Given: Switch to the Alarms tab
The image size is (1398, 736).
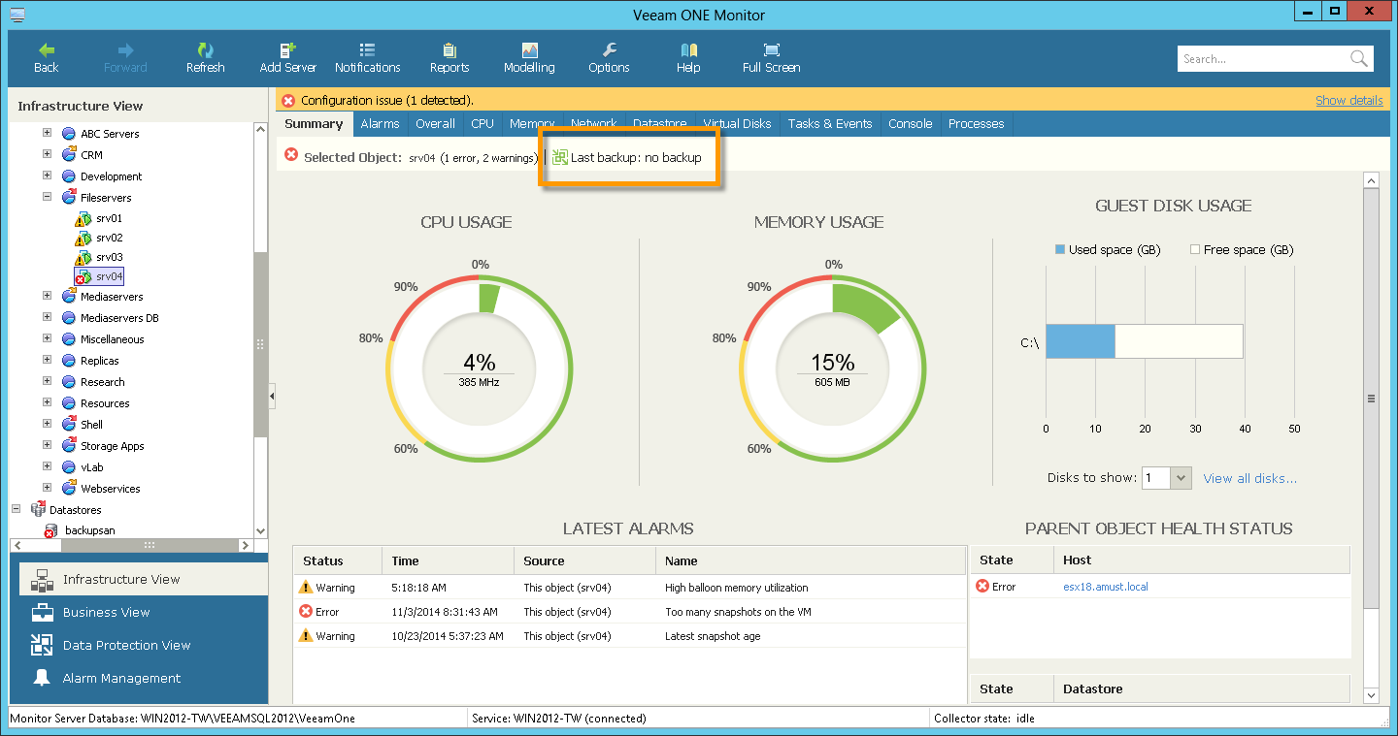Looking at the screenshot, I should coord(379,123).
